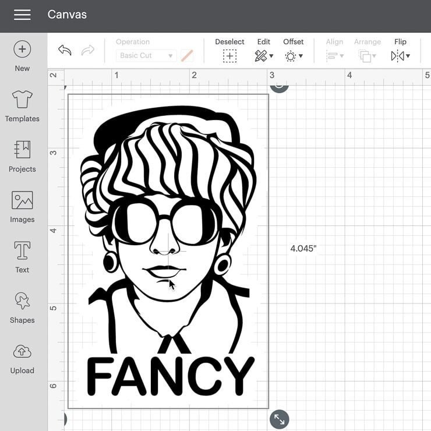
Task: Undo the last action
Action: point(65,51)
